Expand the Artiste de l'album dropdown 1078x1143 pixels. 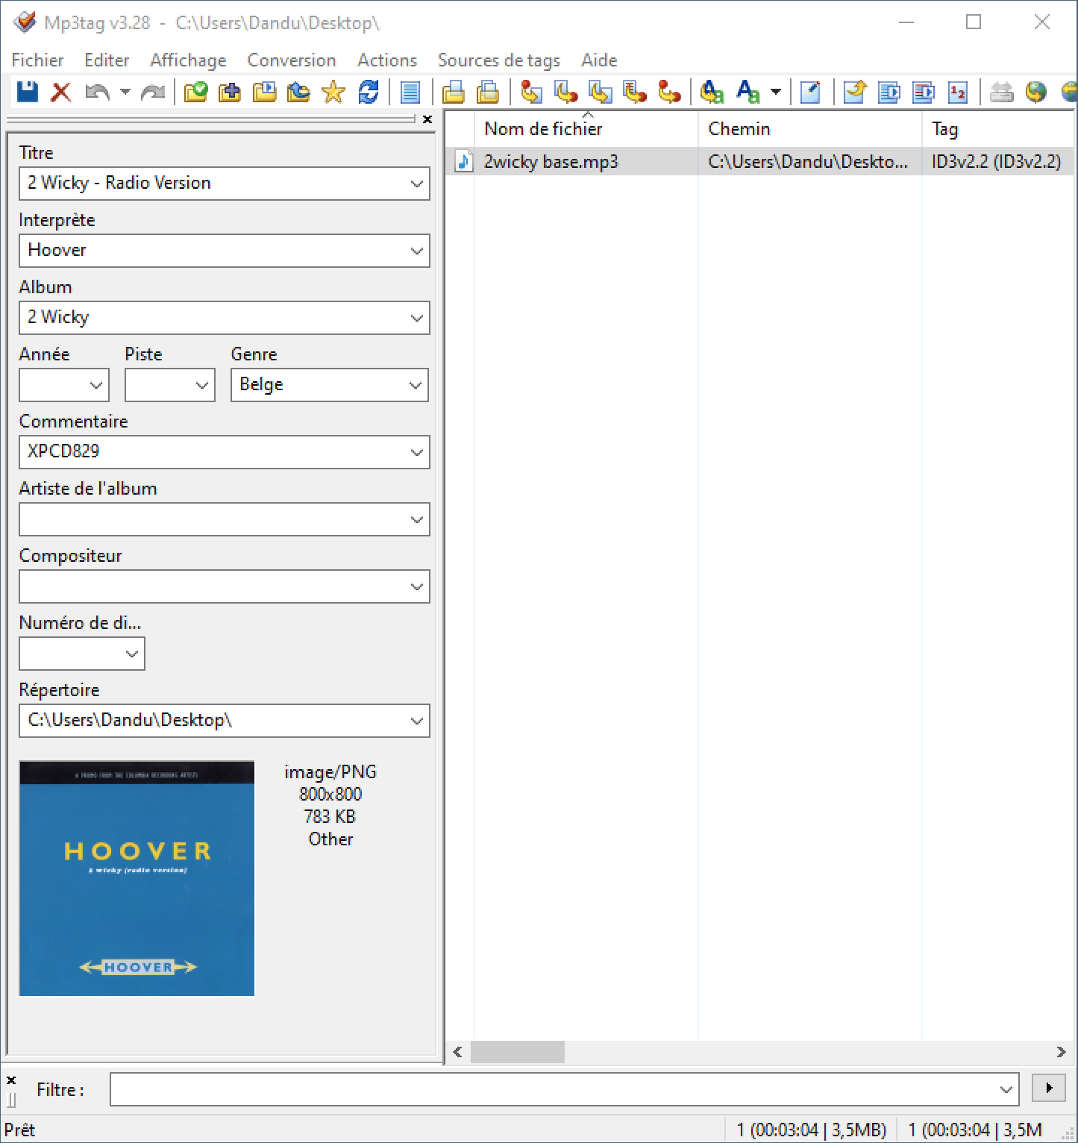[416, 519]
